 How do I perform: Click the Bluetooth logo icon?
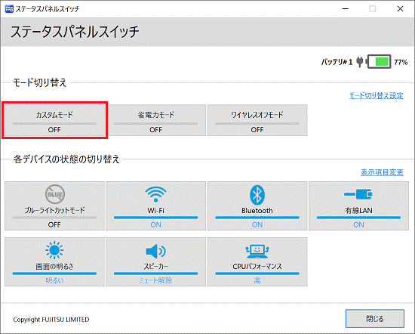(257, 195)
